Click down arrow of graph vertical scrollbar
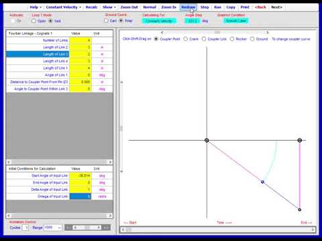The height and width of the screenshot is (241, 322). 121,171
